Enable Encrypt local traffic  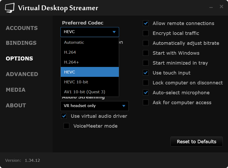point(146,33)
